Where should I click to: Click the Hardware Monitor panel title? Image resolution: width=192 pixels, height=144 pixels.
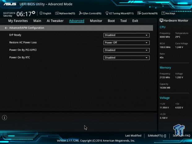click(176, 20)
